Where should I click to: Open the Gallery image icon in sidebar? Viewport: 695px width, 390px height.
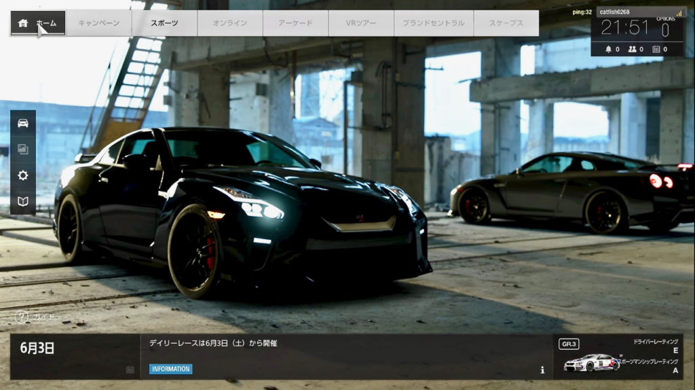coord(23,149)
